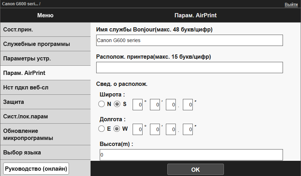Click the latitude degrees input box
301x176 pixels.
coord(137,104)
